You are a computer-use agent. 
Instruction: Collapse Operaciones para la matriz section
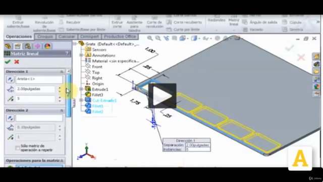(x=62, y=161)
